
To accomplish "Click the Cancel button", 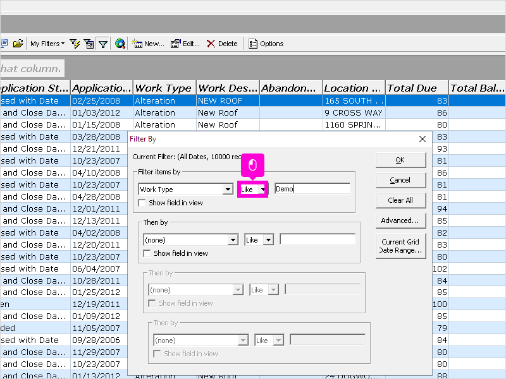I will [401, 180].
